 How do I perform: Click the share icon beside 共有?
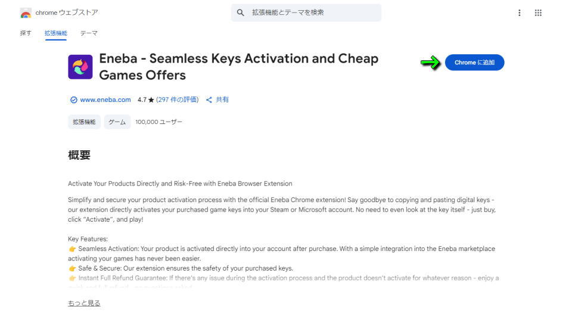(x=209, y=100)
